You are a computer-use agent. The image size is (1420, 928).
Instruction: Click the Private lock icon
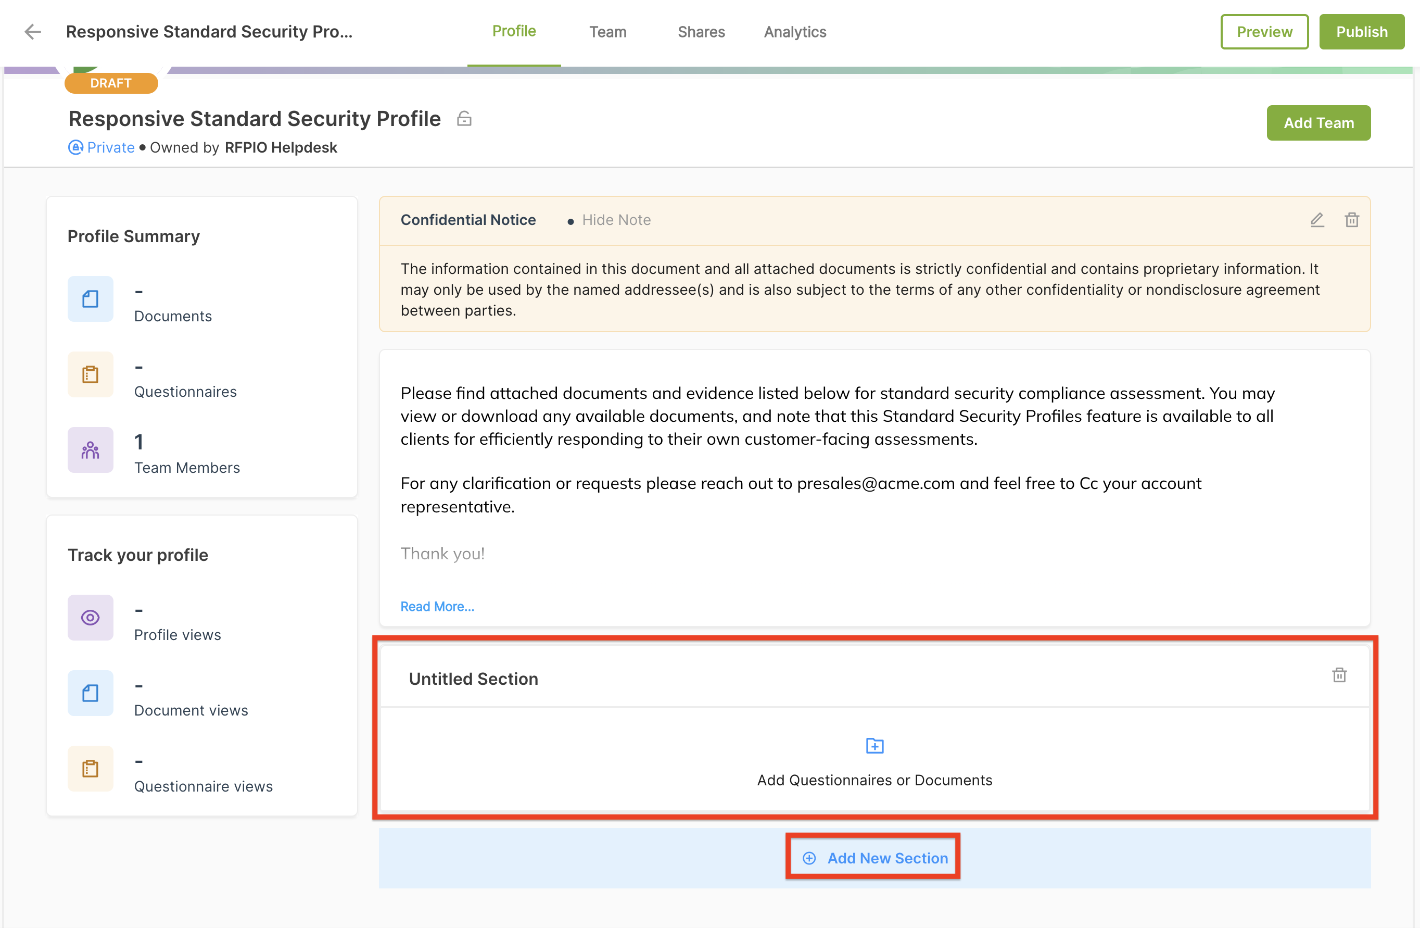coord(76,147)
